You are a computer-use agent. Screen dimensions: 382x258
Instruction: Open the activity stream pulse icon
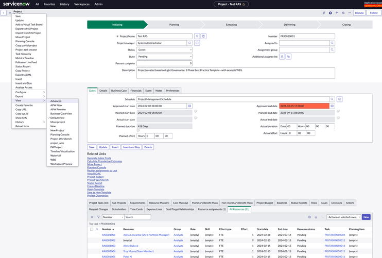pyautogui.click(x=337, y=13)
